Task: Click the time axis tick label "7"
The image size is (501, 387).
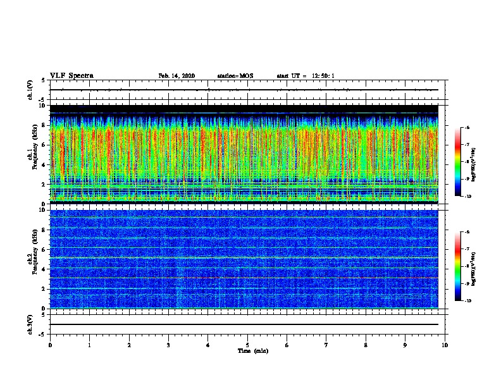Action: coord(326,345)
